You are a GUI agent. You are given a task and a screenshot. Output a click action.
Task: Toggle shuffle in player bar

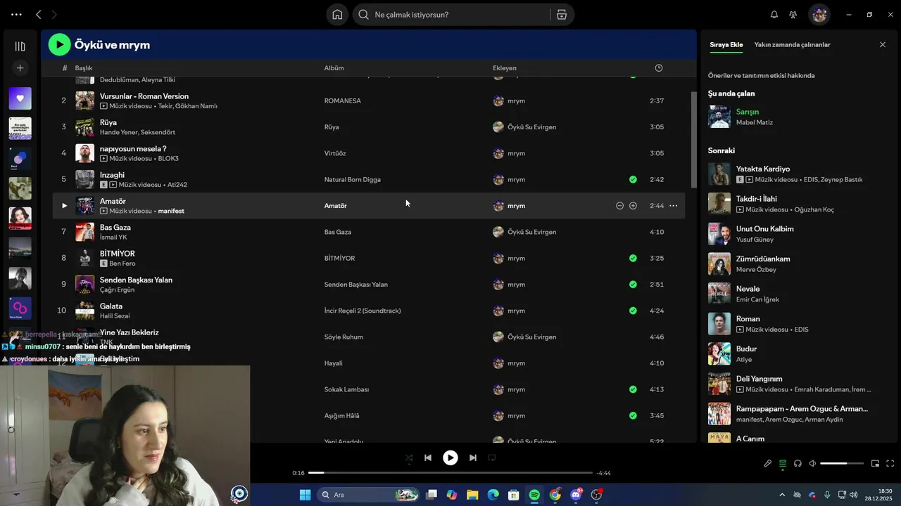point(409,458)
